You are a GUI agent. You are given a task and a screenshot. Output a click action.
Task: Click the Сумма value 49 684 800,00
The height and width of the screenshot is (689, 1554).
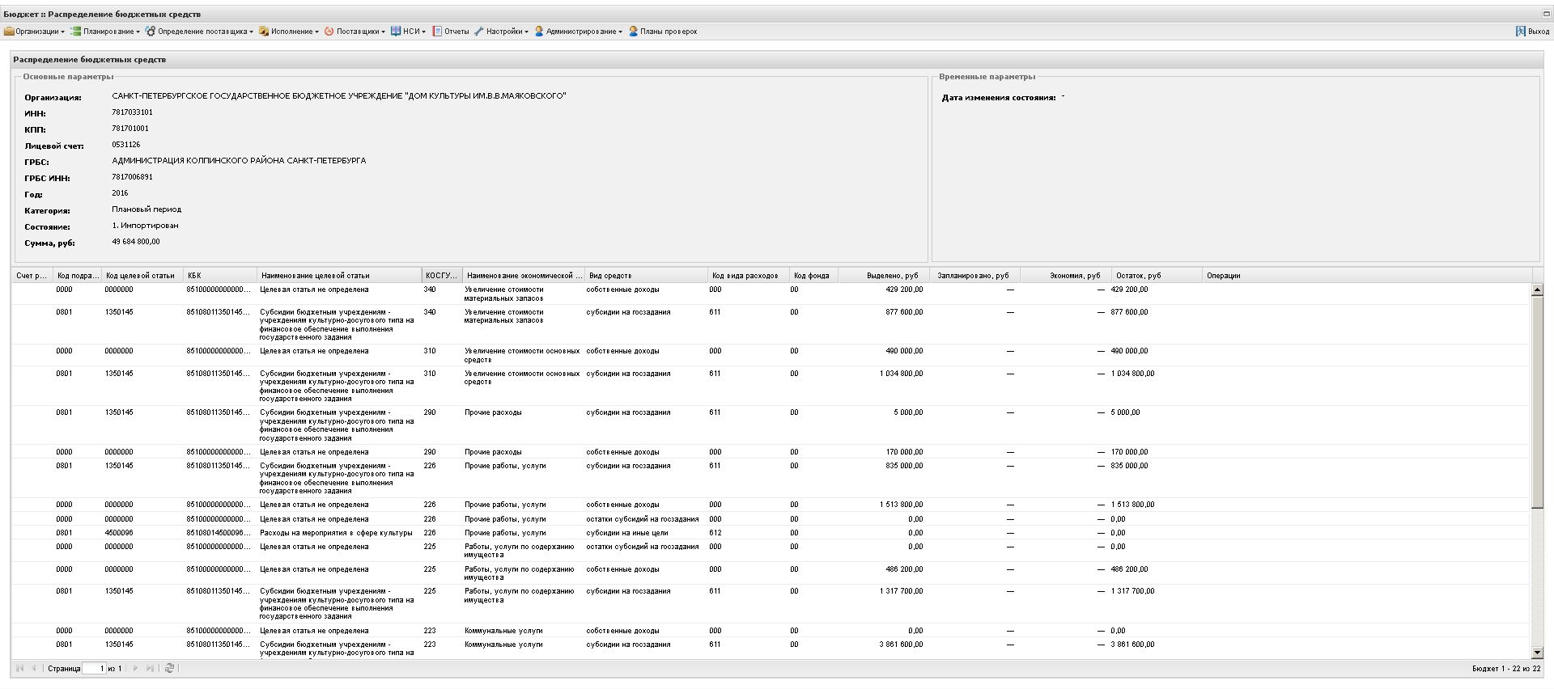click(x=136, y=242)
